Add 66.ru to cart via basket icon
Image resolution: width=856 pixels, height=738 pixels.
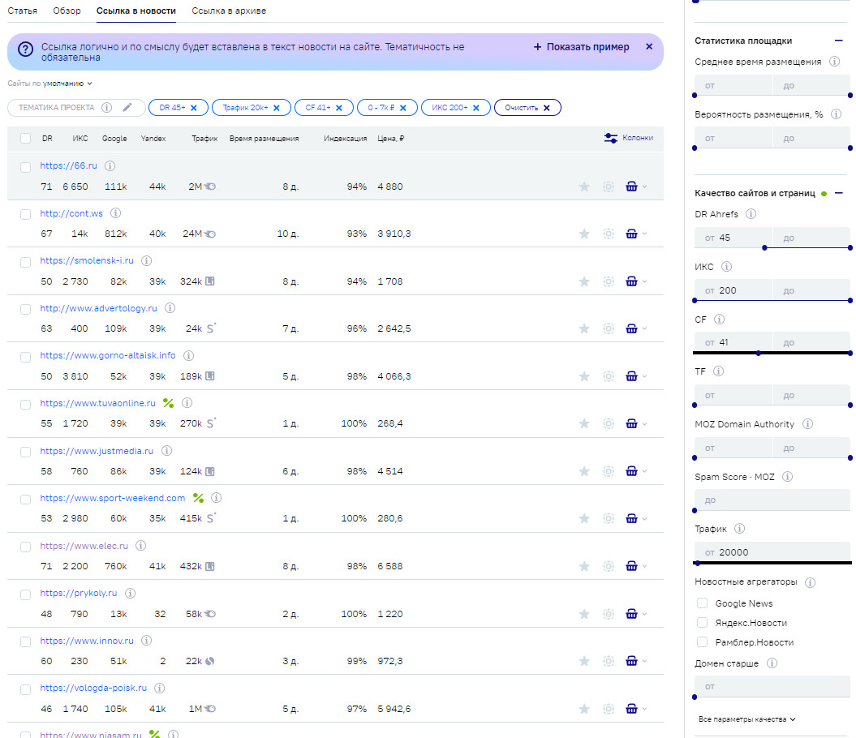[631, 187]
